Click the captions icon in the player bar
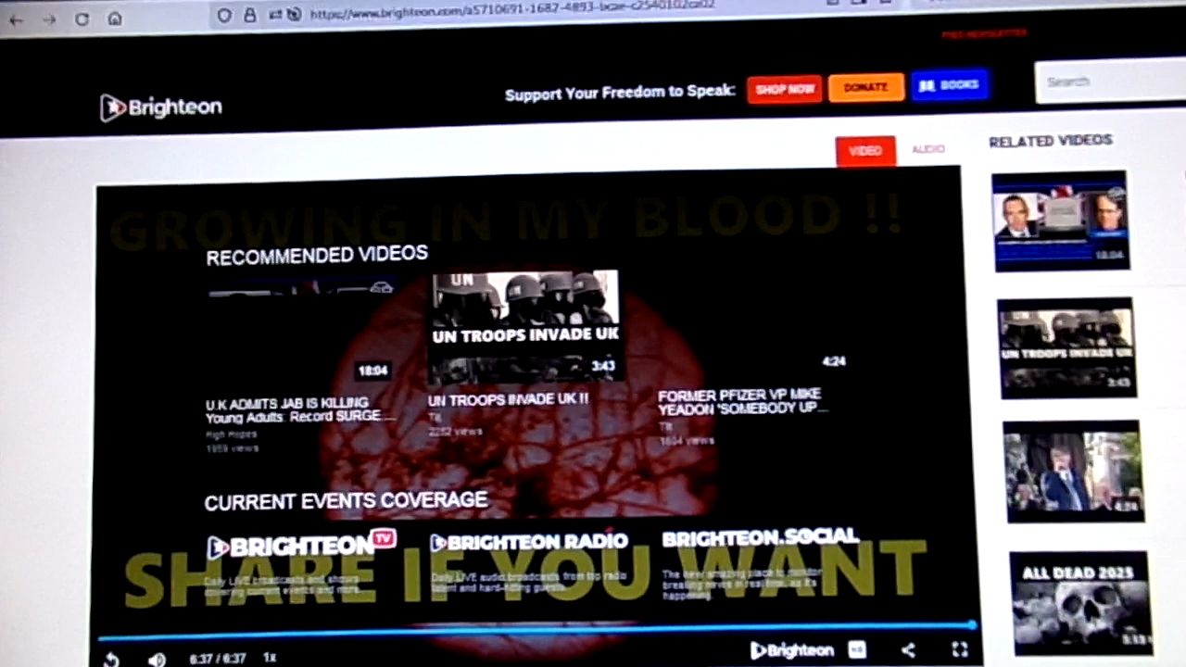This screenshot has height=667, width=1186. [857, 650]
